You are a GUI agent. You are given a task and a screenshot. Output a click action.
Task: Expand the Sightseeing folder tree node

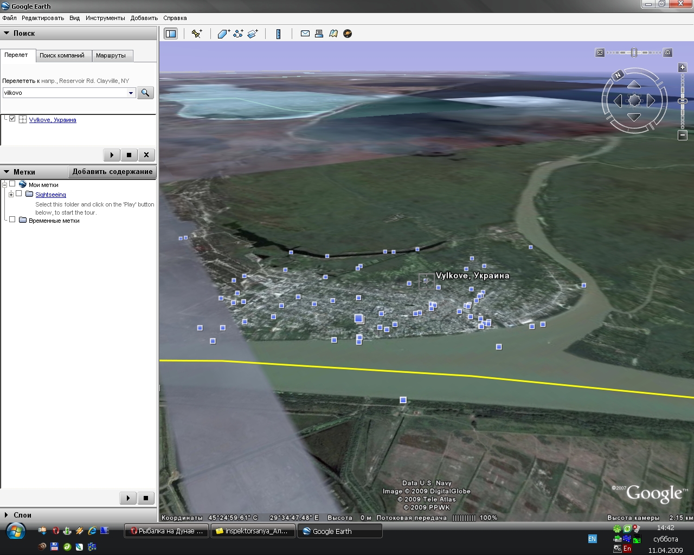pos(11,194)
